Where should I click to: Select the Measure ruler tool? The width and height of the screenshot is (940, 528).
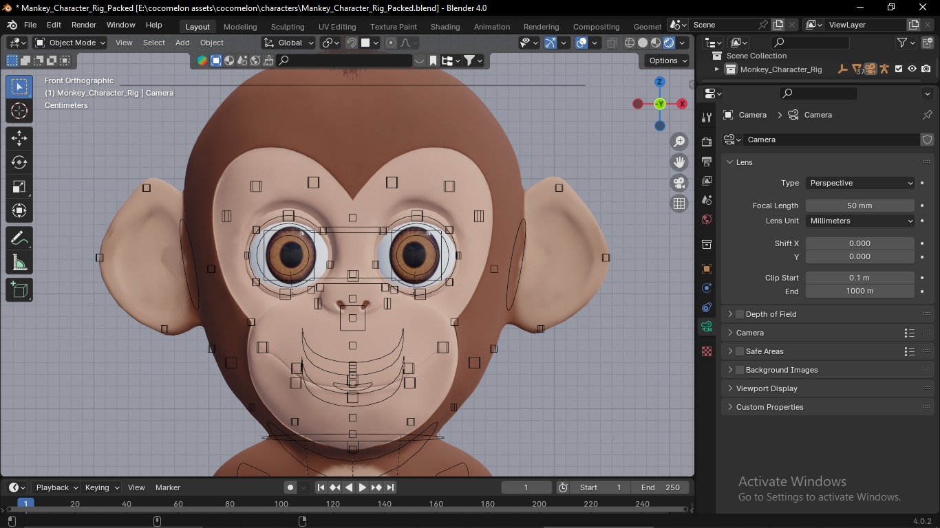(19, 263)
